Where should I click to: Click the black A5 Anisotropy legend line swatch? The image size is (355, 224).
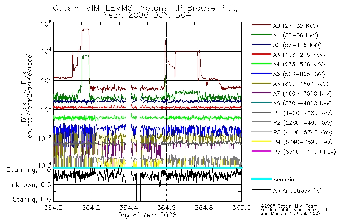261,190
